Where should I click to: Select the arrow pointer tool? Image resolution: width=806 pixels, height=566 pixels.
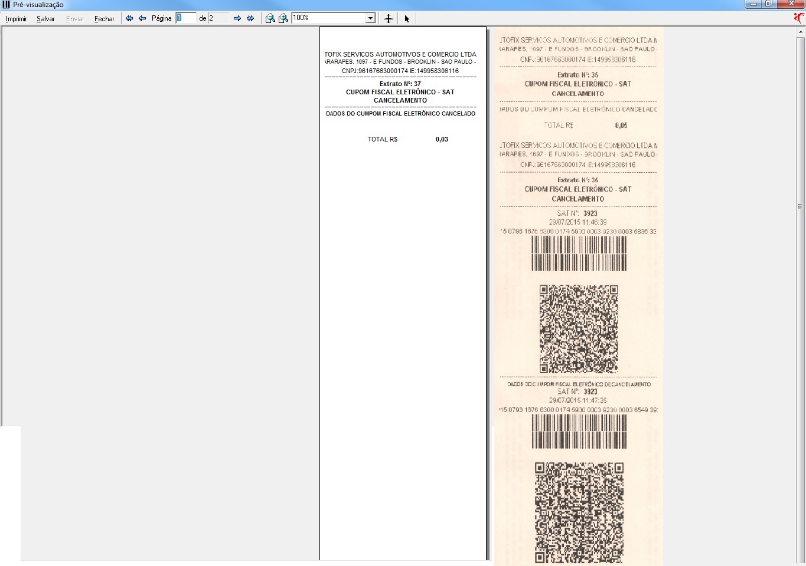407,19
